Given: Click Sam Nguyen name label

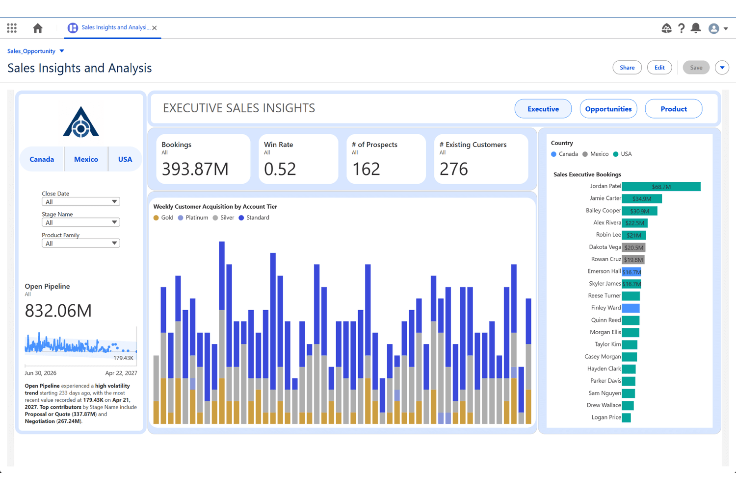Looking at the screenshot, I should pos(605,393).
